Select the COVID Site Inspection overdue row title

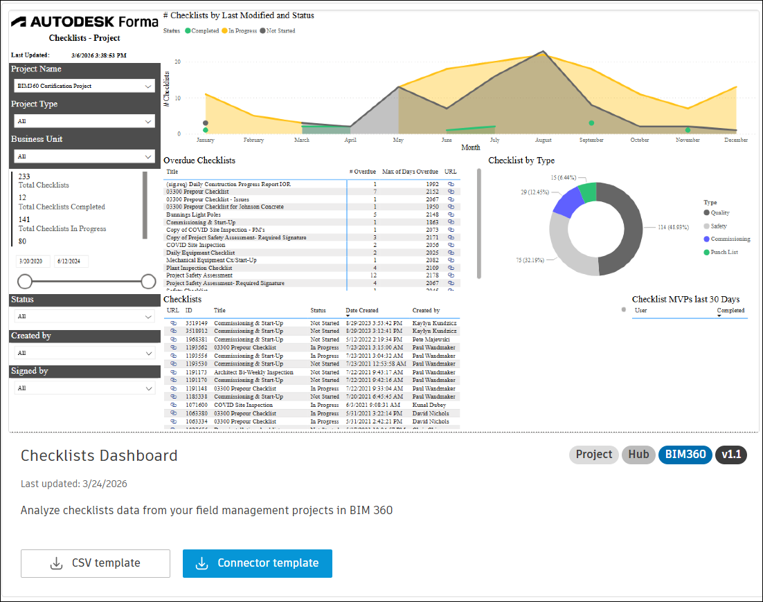pos(196,245)
